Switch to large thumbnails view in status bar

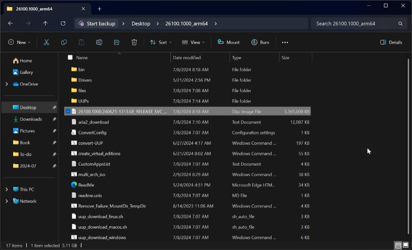click(405, 245)
